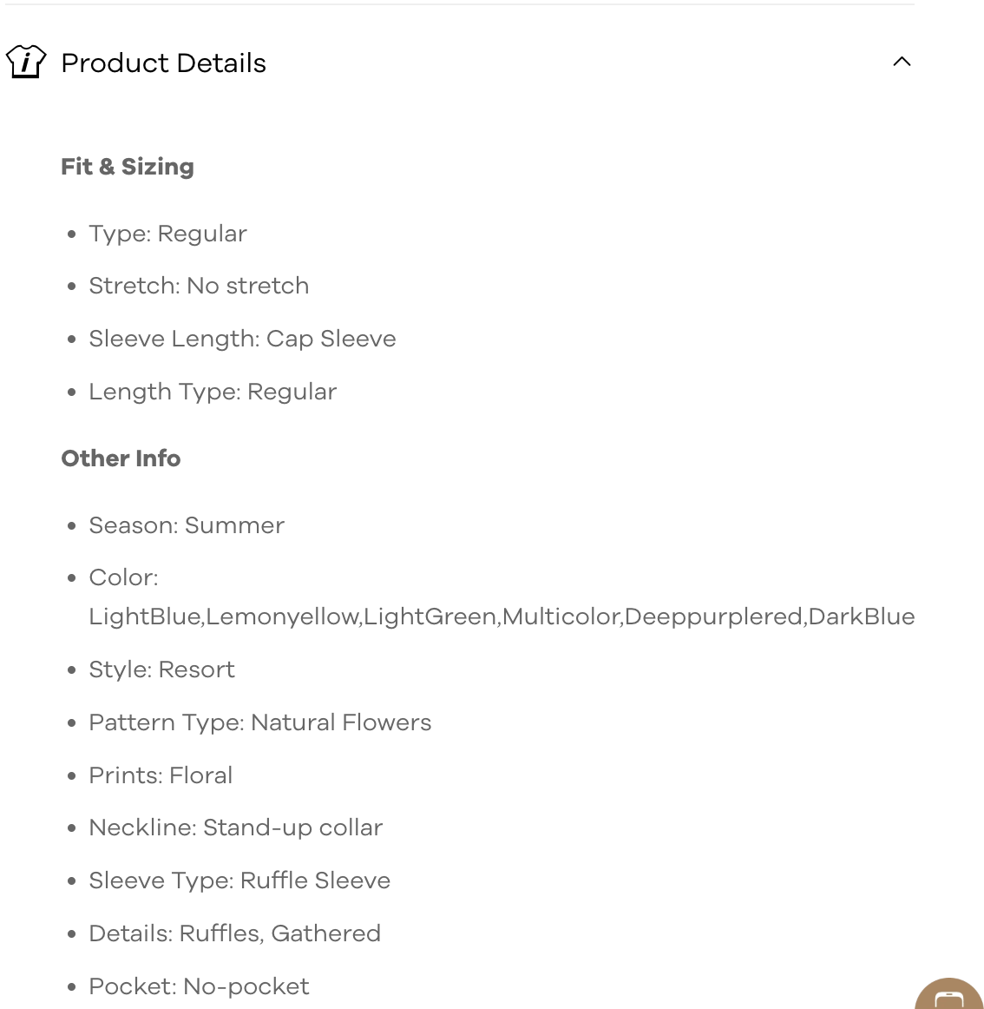Click Neckline: Stand-up collar detail
Image resolution: width=984 pixels, height=1009 pixels.
(x=235, y=828)
